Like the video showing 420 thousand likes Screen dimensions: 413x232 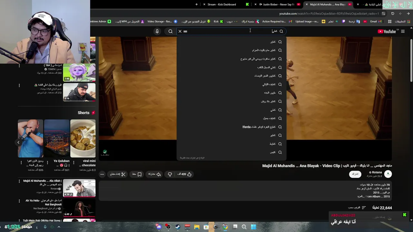tap(185, 174)
